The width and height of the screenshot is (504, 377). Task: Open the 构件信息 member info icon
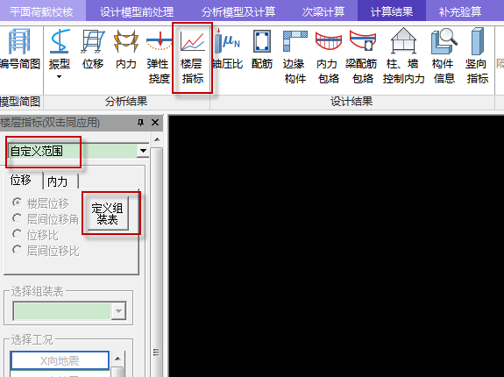[x=444, y=56]
